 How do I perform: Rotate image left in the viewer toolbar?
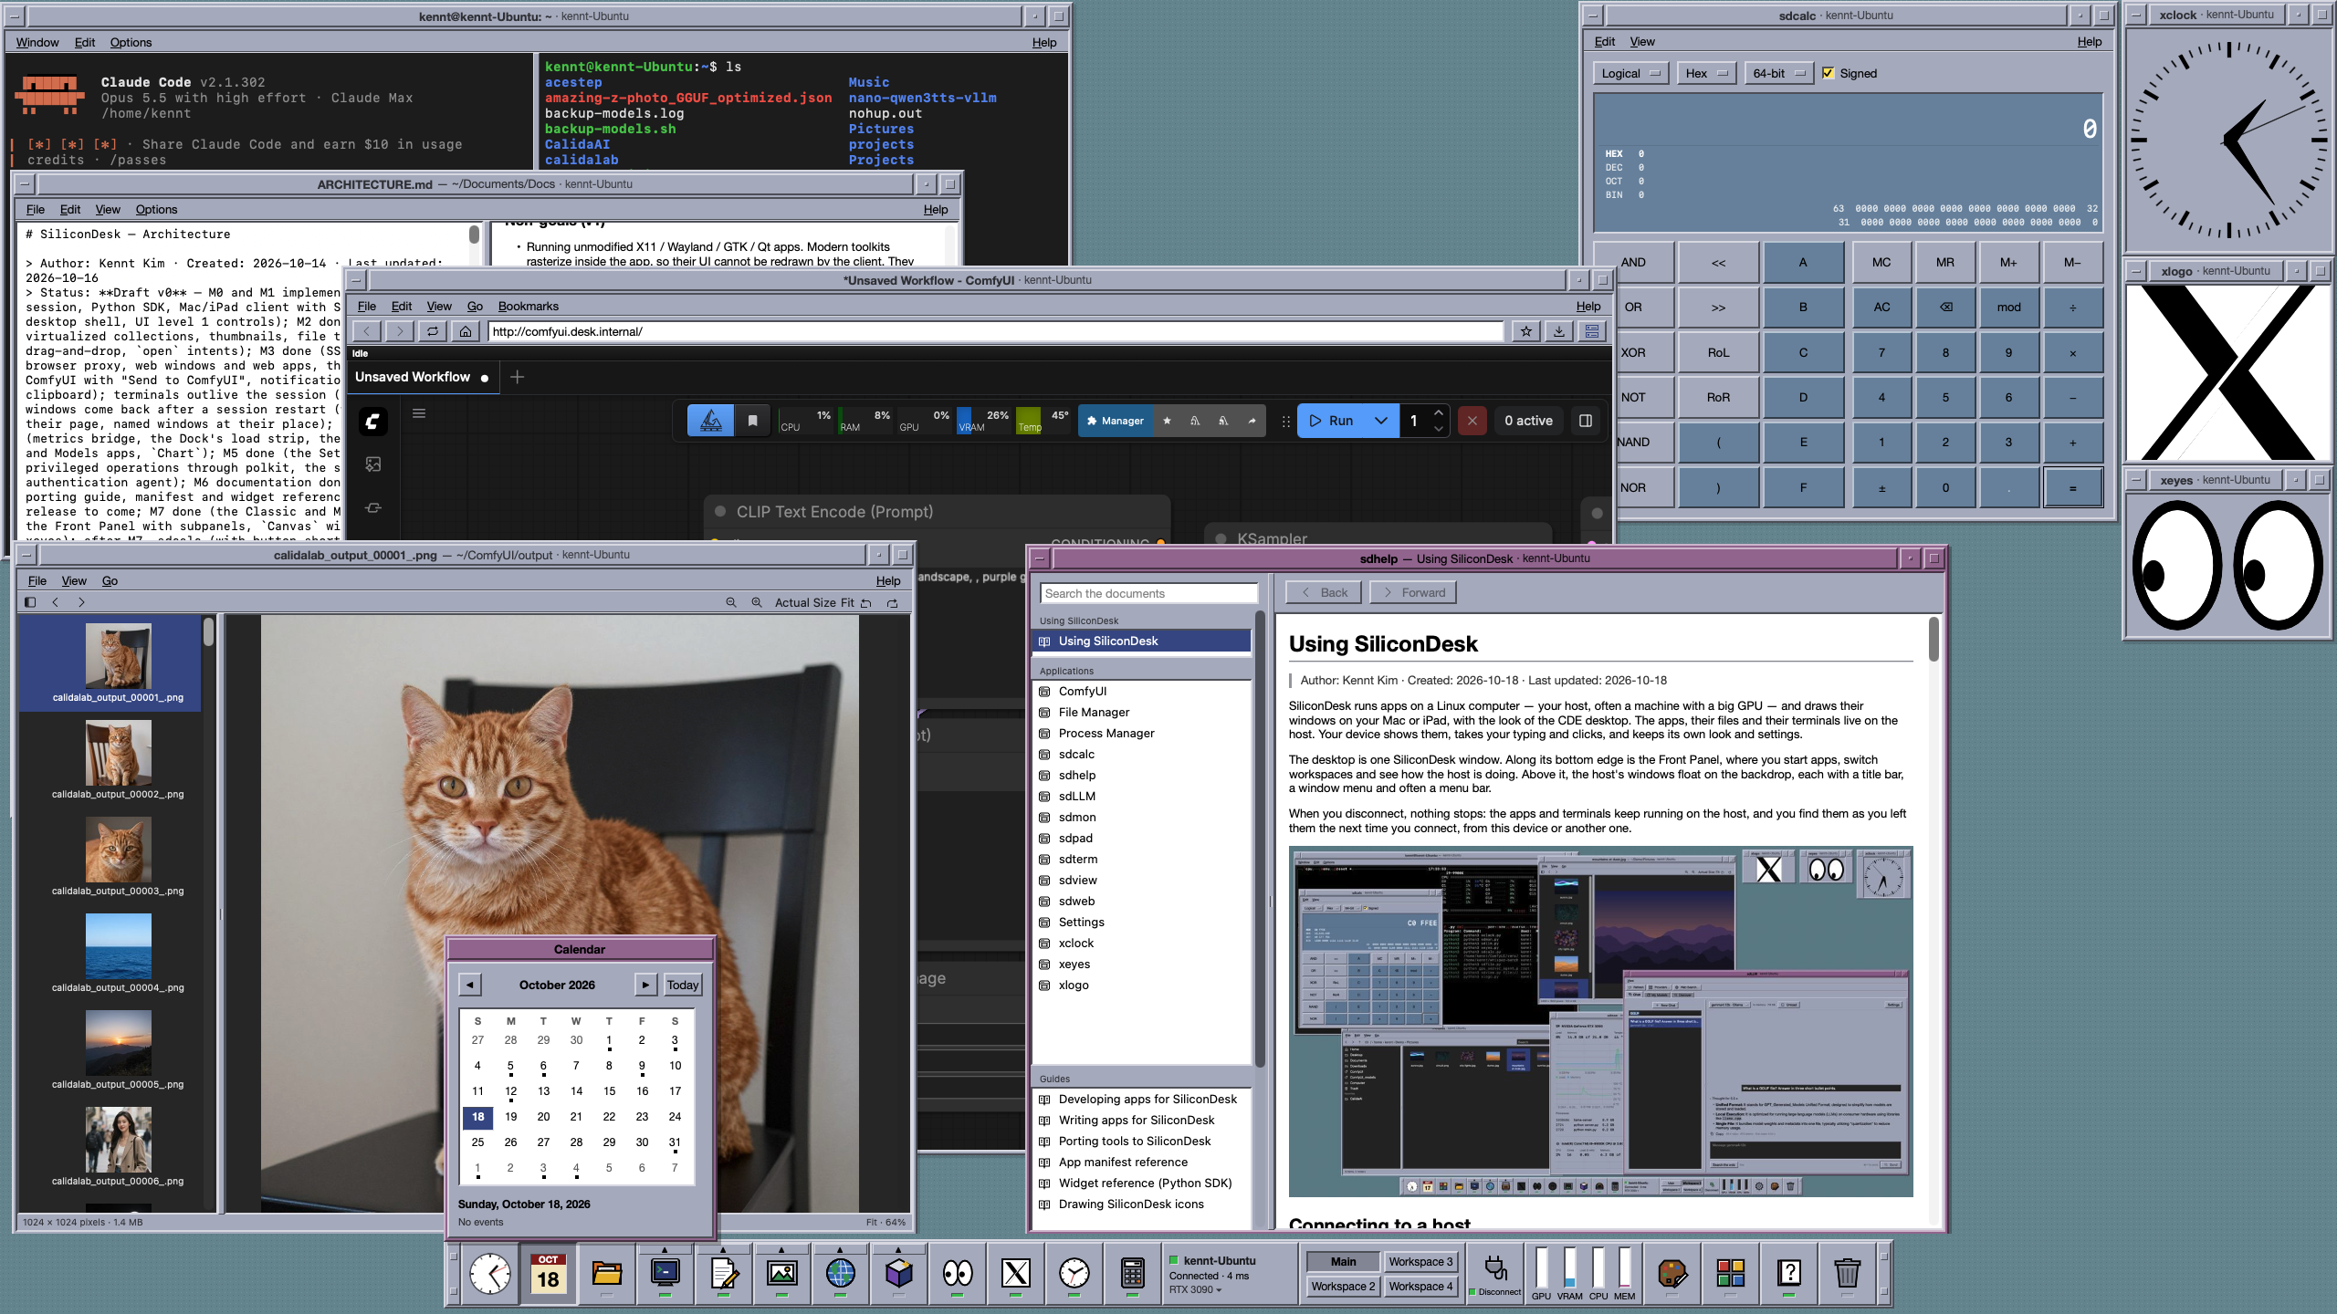(x=865, y=602)
